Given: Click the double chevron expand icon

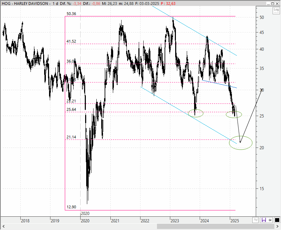Looking at the screenshot, I should tap(256, 220).
